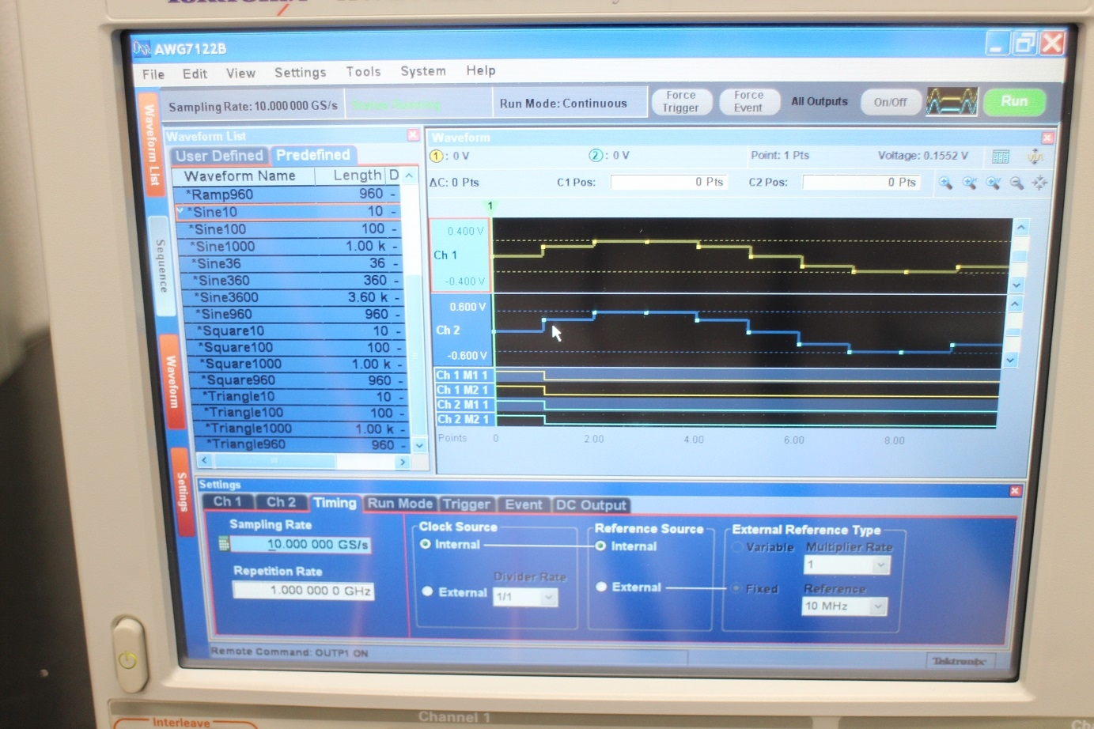The height and width of the screenshot is (729, 1094).
Task: Click the green marker 1 above the graph
Action: pos(490,206)
